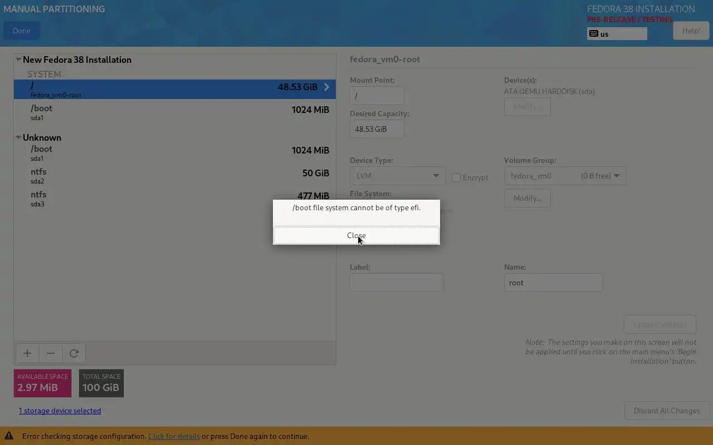The height and width of the screenshot is (445, 713).
Task: Click the arrow icon on root row
Action: point(326,87)
